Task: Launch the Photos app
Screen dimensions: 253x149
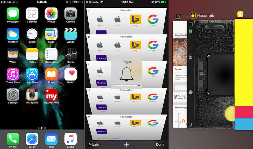Action: point(51,14)
